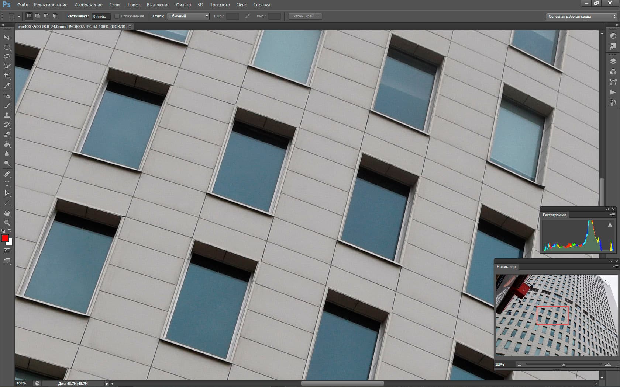The image size is (620, 387).
Task: Select the Pen tool
Action: pos(7,174)
